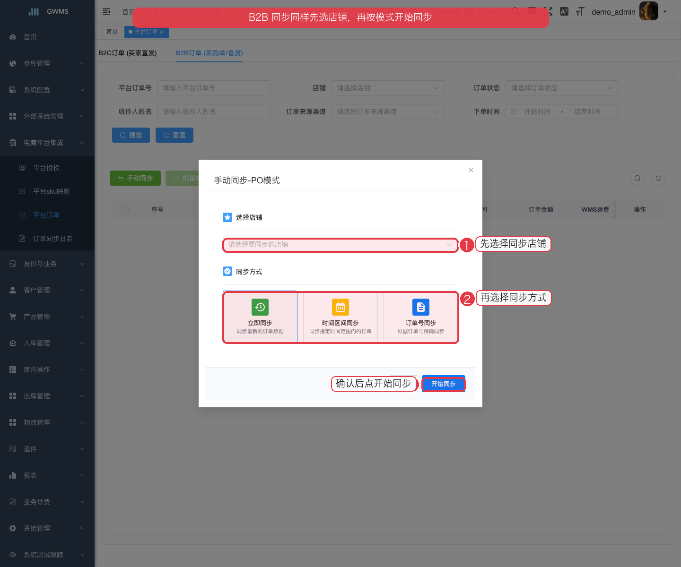Expand 外部系统管理 sidebar menu
The width and height of the screenshot is (681, 567).
(x=47, y=116)
